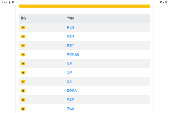The height and width of the screenshot is (113, 169).
Task: Click the rank 11 badge
Action: 23,27
